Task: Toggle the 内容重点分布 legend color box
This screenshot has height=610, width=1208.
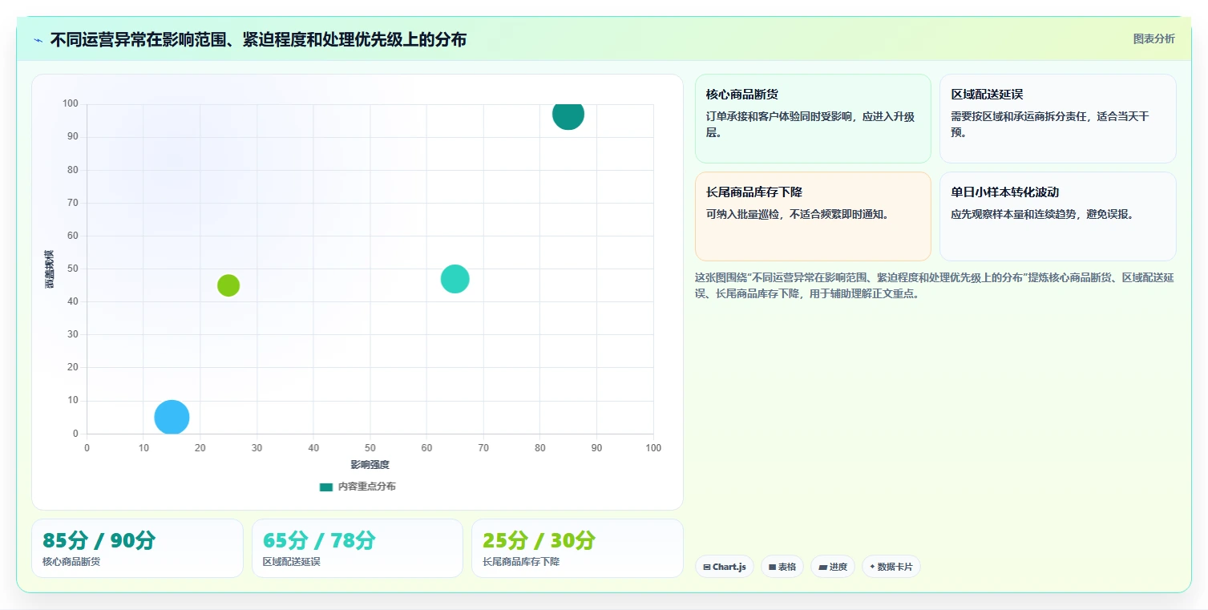Action: [x=325, y=487]
